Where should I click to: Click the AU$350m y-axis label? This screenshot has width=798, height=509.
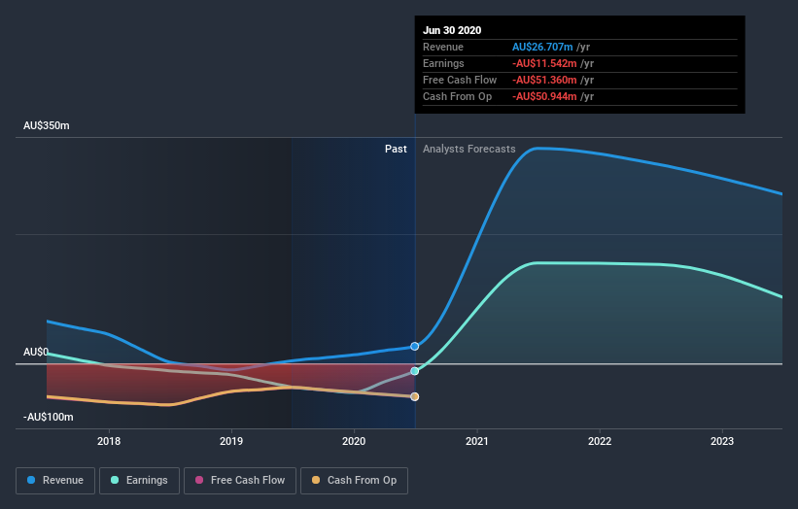(47, 125)
